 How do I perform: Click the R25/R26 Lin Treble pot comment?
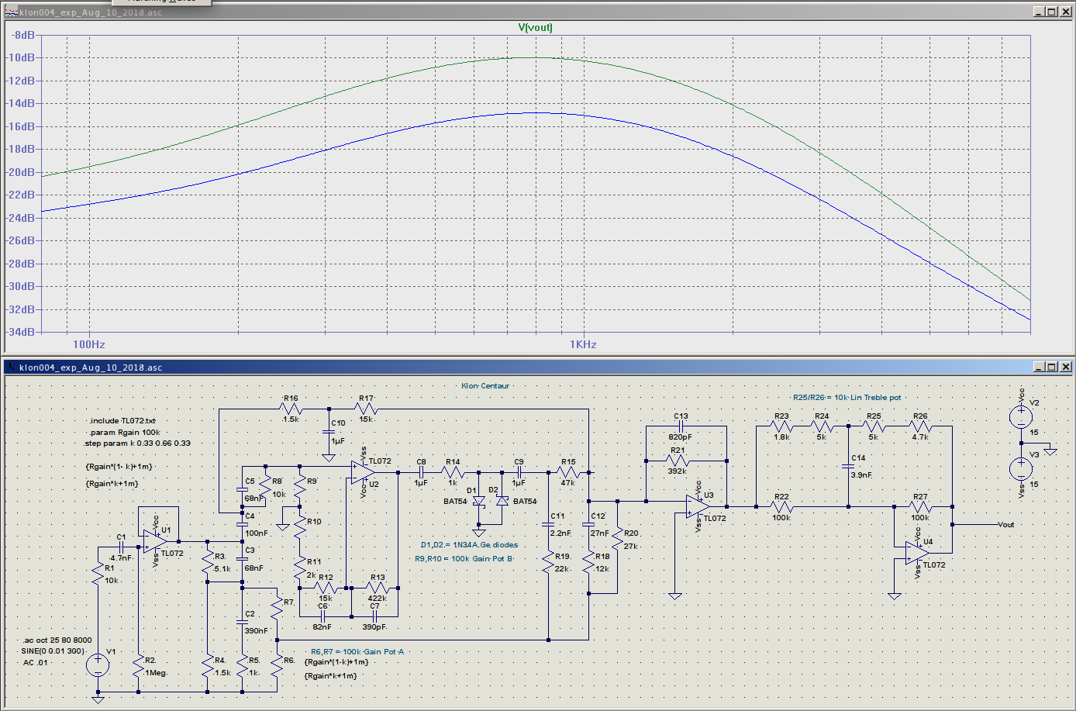(x=847, y=398)
